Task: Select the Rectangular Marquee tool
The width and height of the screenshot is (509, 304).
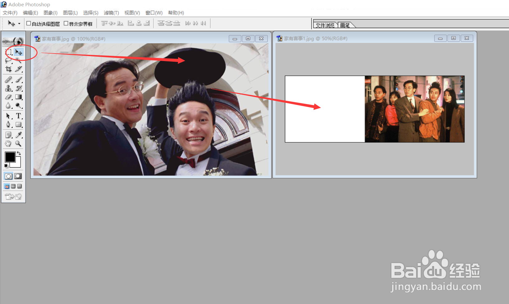Action: point(8,52)
